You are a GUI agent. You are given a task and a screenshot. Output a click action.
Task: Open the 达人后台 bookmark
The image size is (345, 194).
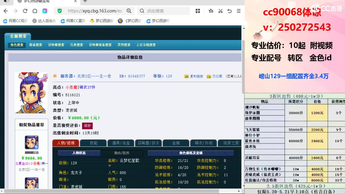44,21
